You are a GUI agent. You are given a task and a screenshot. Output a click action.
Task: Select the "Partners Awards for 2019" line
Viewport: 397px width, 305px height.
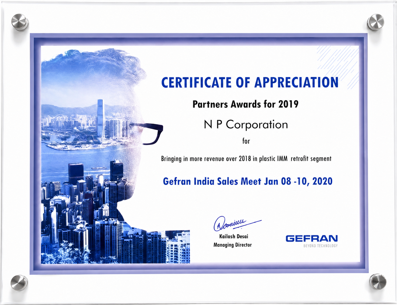point(245,104)
